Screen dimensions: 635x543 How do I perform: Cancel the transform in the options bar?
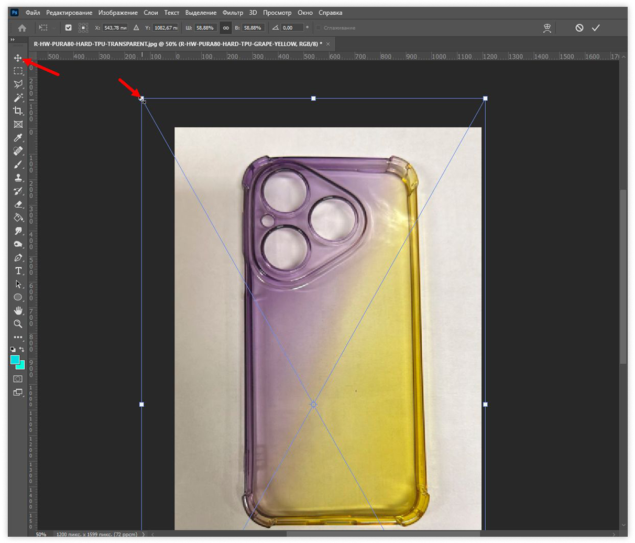click(x=579, y=28)
